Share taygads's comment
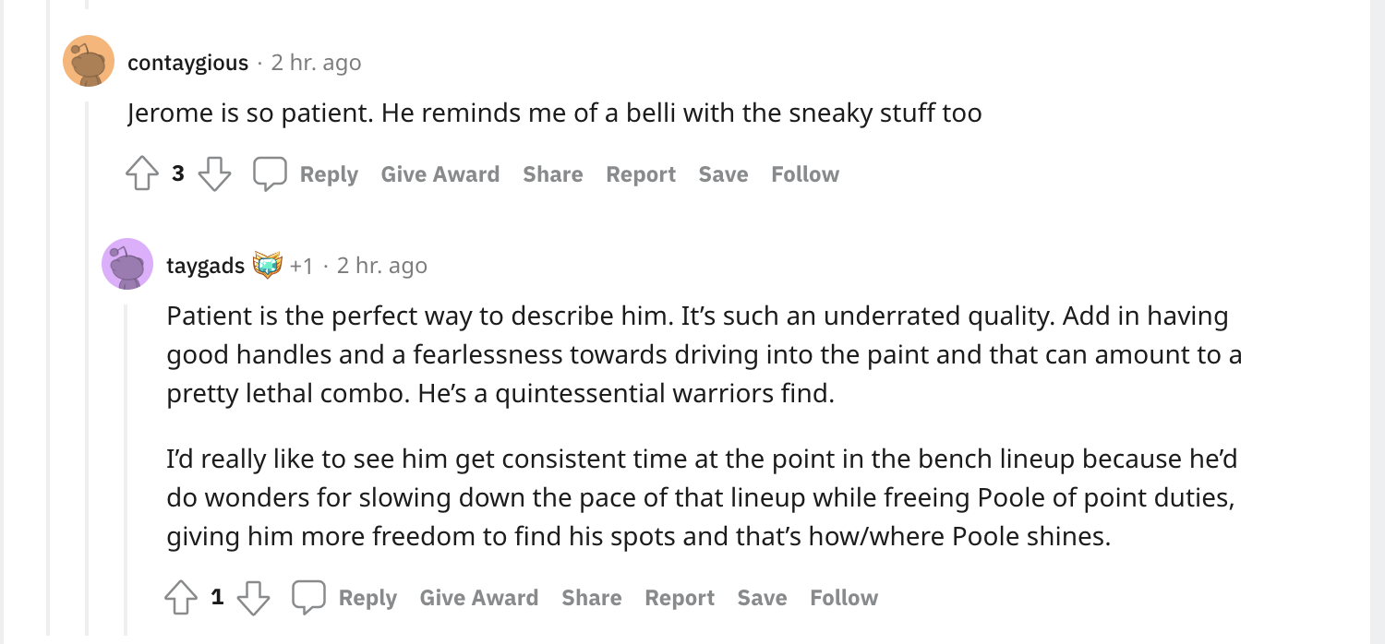 coord(591,598)
